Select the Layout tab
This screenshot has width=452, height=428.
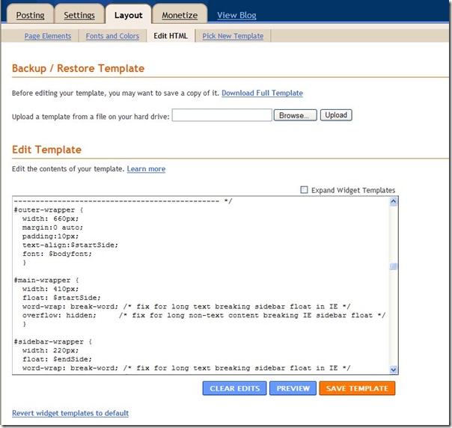128,15
